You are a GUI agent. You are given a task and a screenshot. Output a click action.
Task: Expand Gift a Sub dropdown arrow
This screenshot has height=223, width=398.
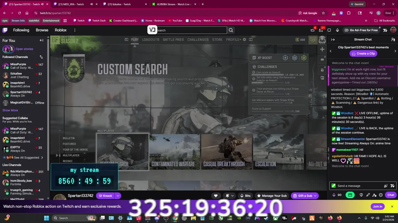[315, 196]
